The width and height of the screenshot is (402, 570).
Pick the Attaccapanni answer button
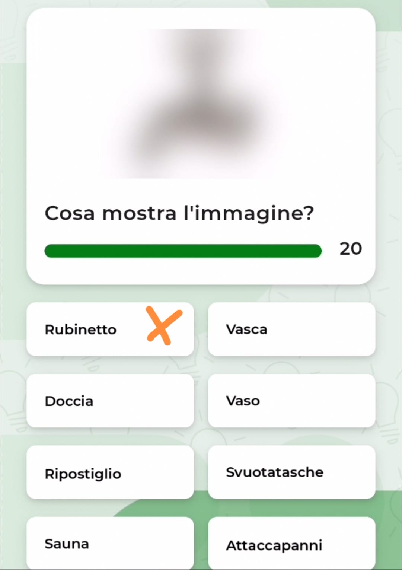(291, 543)
